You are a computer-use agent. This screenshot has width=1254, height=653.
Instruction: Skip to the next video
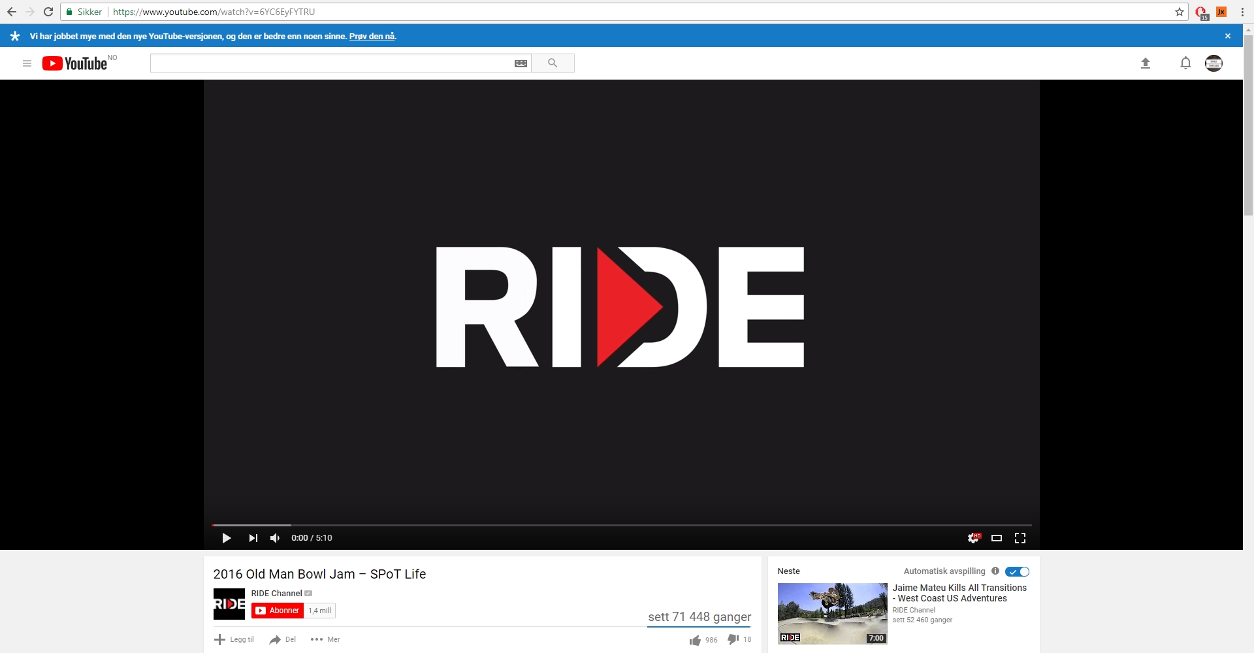pos(253,538)
